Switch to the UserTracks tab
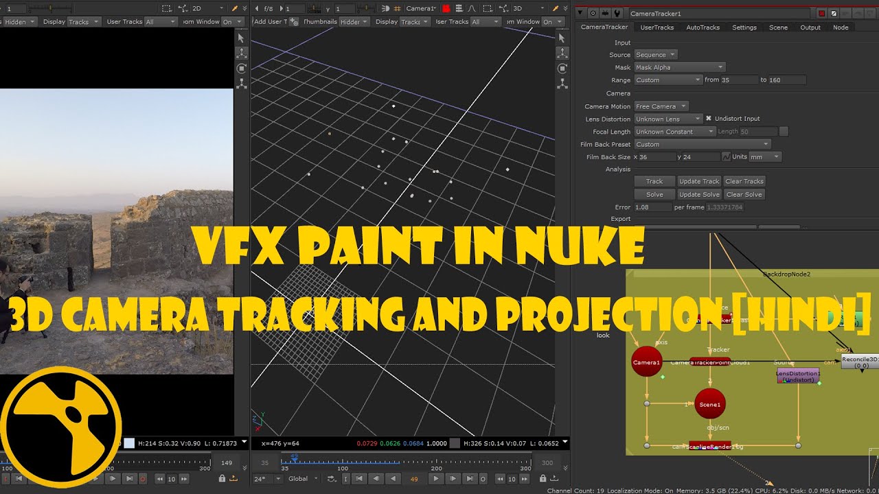 pyautogui.click(x=657, y=27)
